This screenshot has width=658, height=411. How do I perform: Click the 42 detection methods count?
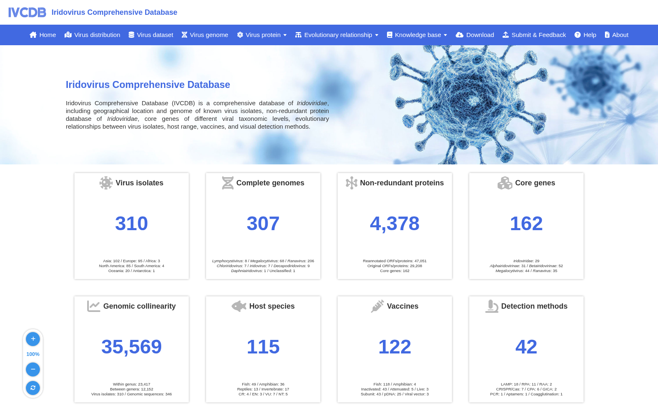point(526,347)
